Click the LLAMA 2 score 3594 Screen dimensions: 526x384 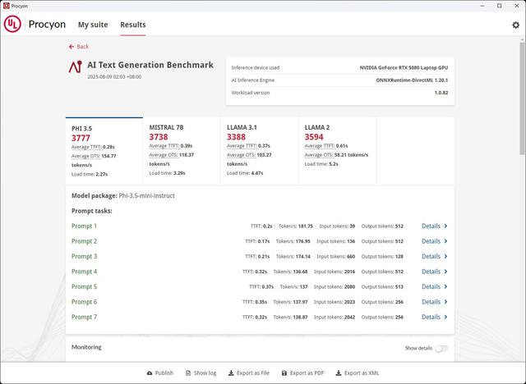click(x=314, y=137)
